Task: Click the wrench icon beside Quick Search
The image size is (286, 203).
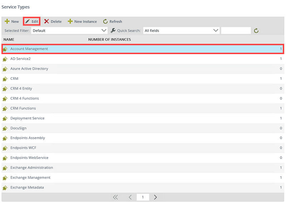Action: pyautogui.click(x=113, y=31)
